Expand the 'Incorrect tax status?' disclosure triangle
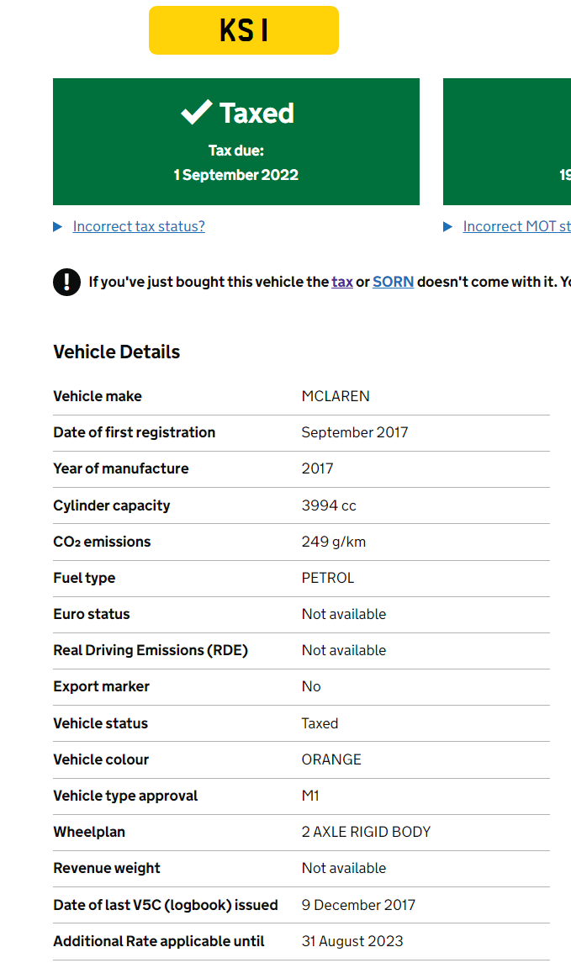Screen dimensions: 571x963 pyautogui.click(x=58, y=226)
